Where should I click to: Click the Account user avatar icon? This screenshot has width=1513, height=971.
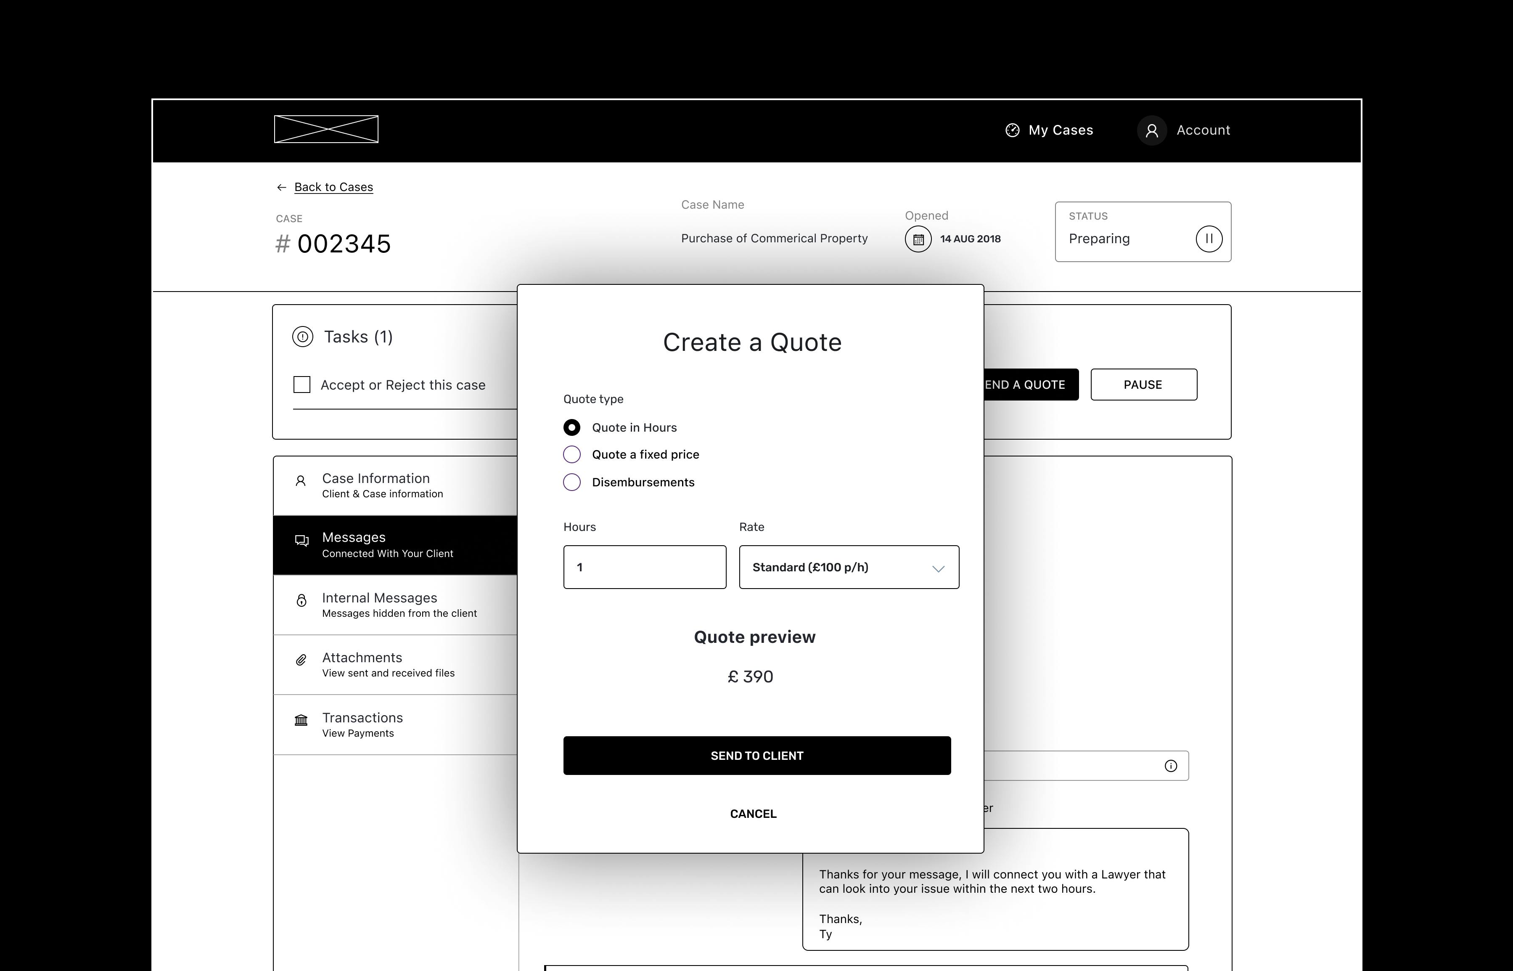pyautogui.click(x=1151, y=130)
